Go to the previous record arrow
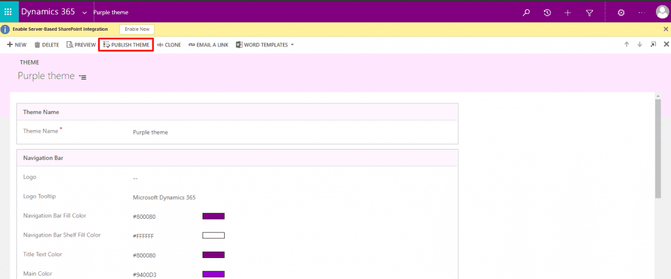 (626, 44)
